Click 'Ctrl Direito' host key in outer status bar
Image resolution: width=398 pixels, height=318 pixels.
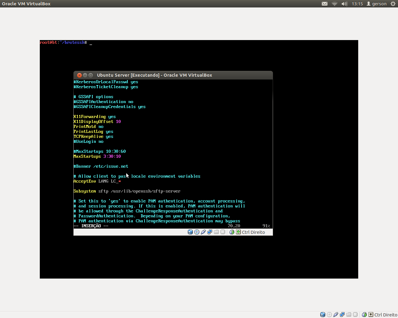[x=386, y=315]
